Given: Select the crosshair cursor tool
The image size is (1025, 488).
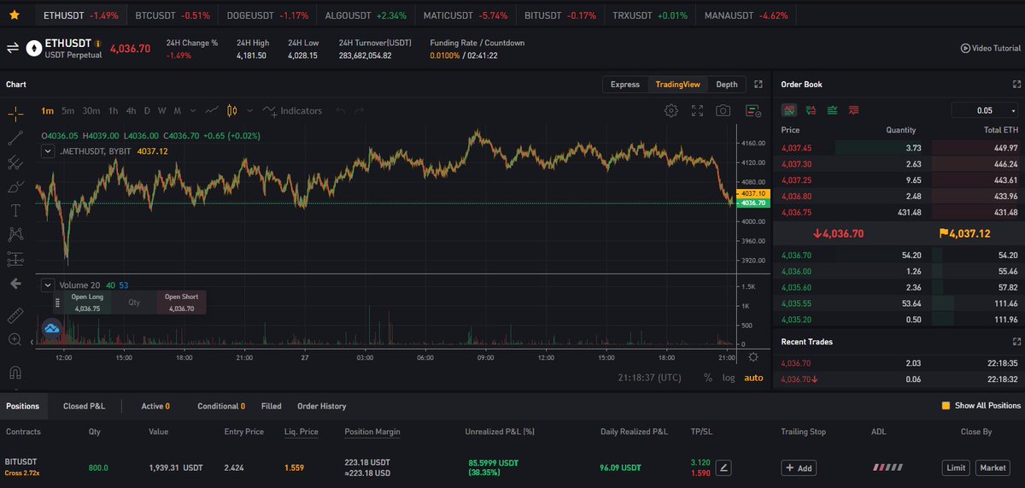Looking at the screenshot, I should tap(15, 112).
